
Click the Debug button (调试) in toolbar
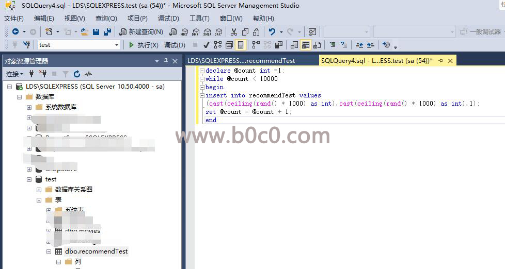click(x=175, y=45)
